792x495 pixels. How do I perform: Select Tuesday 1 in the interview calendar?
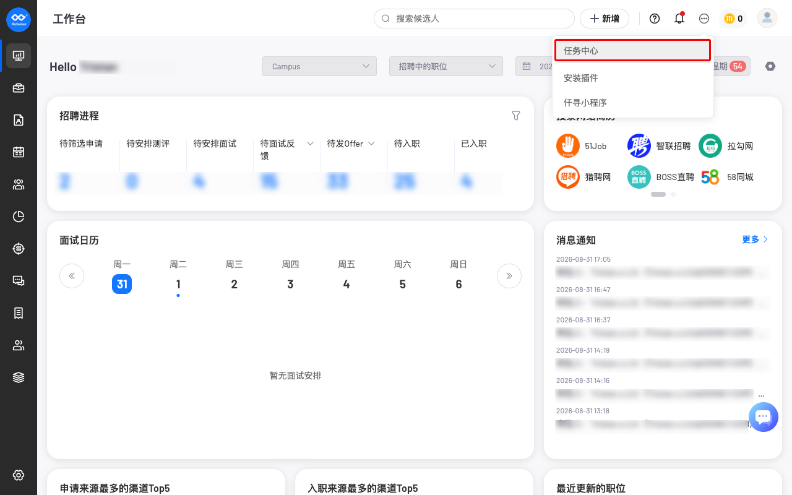coord(178,284)
